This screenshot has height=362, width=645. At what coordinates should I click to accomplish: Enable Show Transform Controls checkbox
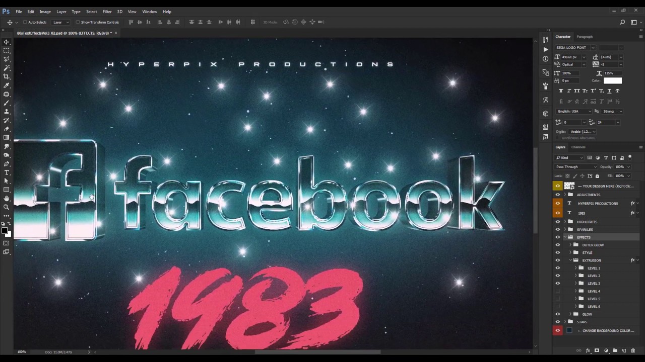click(x=78, y=22)
